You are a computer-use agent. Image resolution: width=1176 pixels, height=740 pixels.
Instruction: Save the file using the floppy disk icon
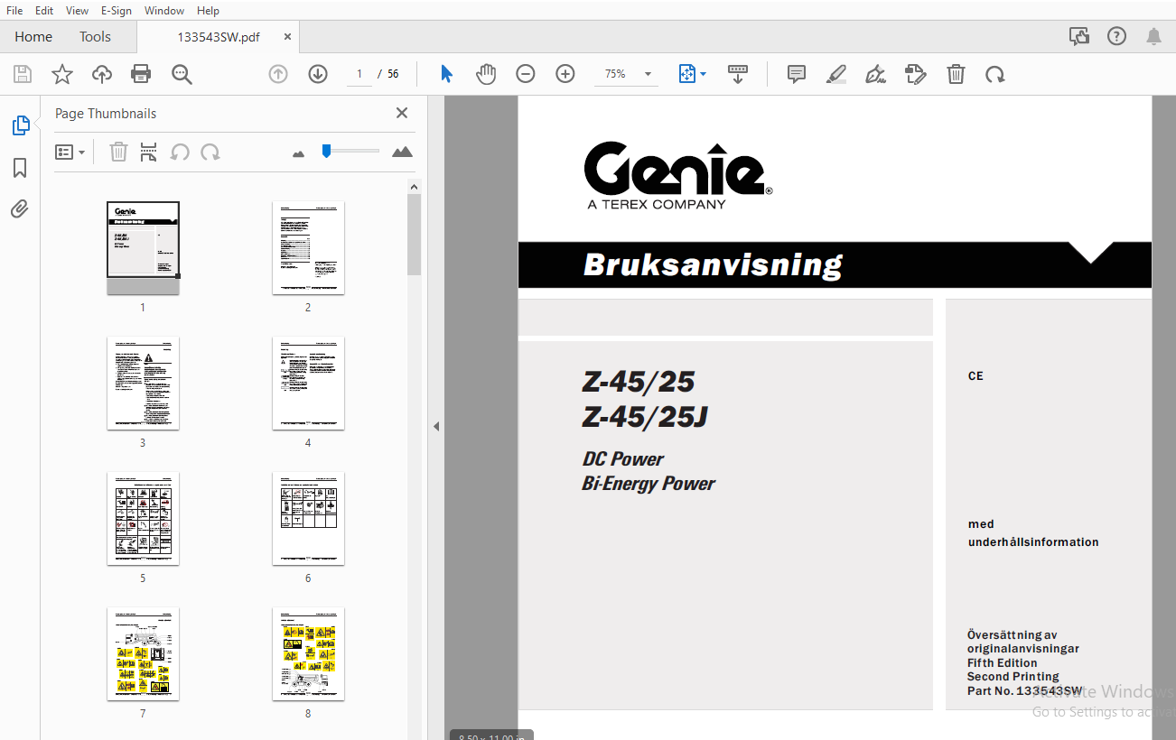point(23,74)
